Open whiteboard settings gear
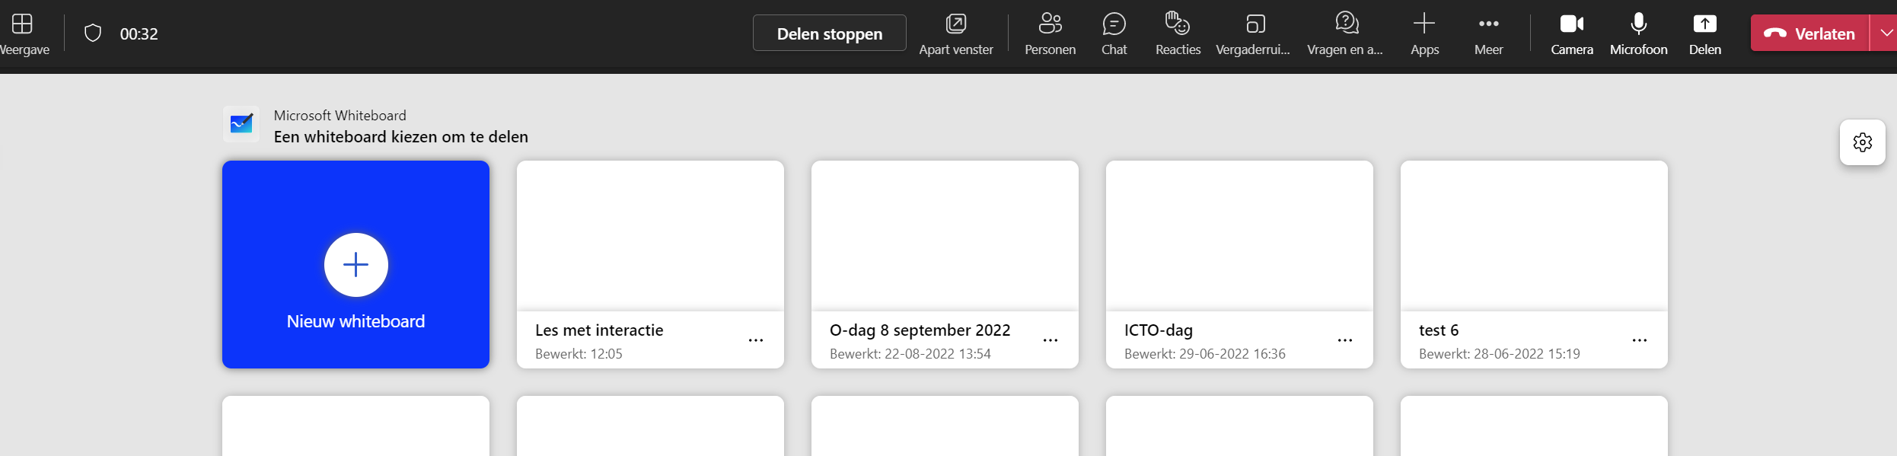Image resolution: width=1897 pixels, height=456 pixels. pyautogui.click(x=1863, y=142)
